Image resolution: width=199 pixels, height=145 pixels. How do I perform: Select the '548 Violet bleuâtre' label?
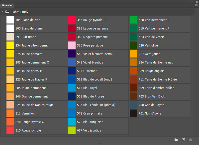90,62
